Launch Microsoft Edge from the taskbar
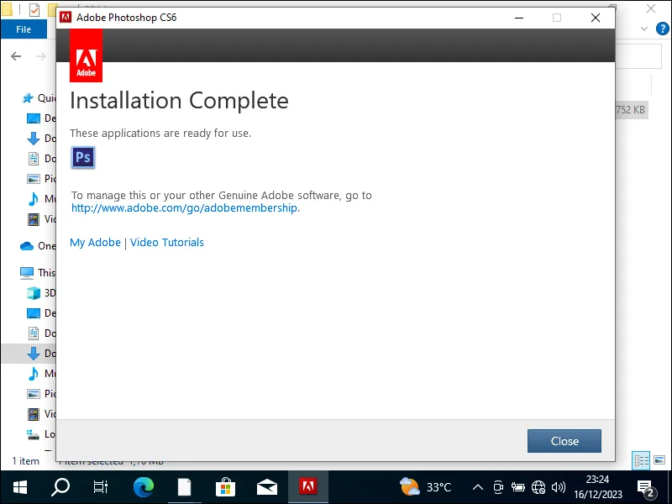The height and width of the screenshot is (504, 672). click(x=143, y=486)
